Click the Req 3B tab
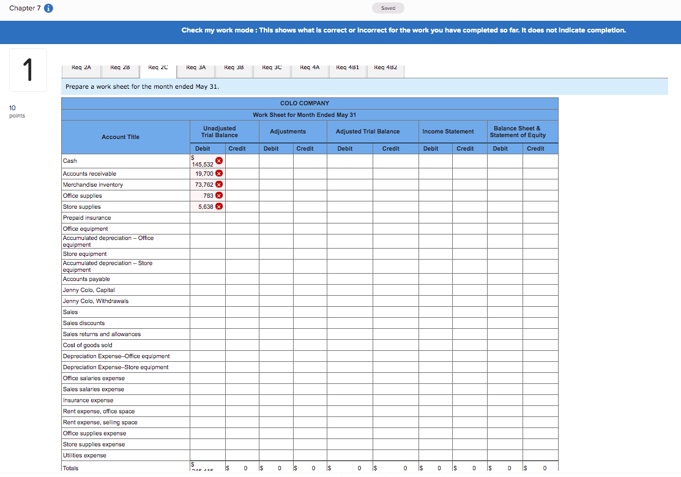This screenshot has height=477, width=681. (234, 67)
